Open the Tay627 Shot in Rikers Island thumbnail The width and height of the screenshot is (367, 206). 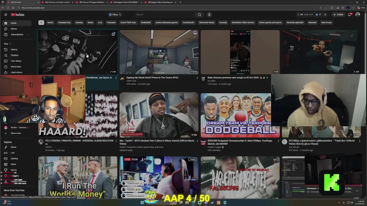click(x=159, y=115)
